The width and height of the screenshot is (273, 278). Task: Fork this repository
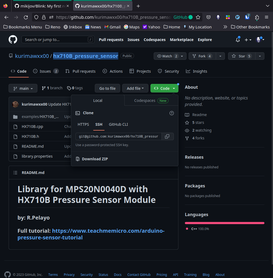coord(202,56)
